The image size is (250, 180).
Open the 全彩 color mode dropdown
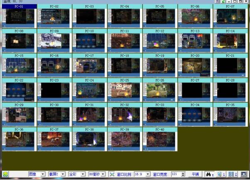(77, 174)
